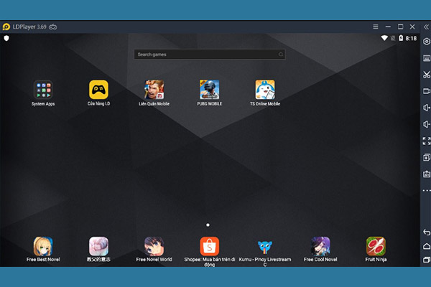Launch Cửa hàng LD store app
The image size is (431, 287).
[98, 90]
